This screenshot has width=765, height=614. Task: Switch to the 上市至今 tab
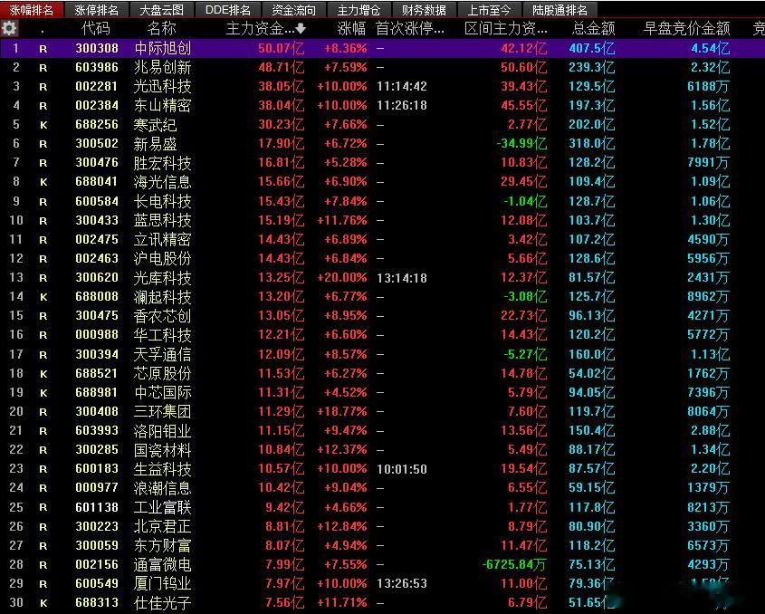coord(490,10)
